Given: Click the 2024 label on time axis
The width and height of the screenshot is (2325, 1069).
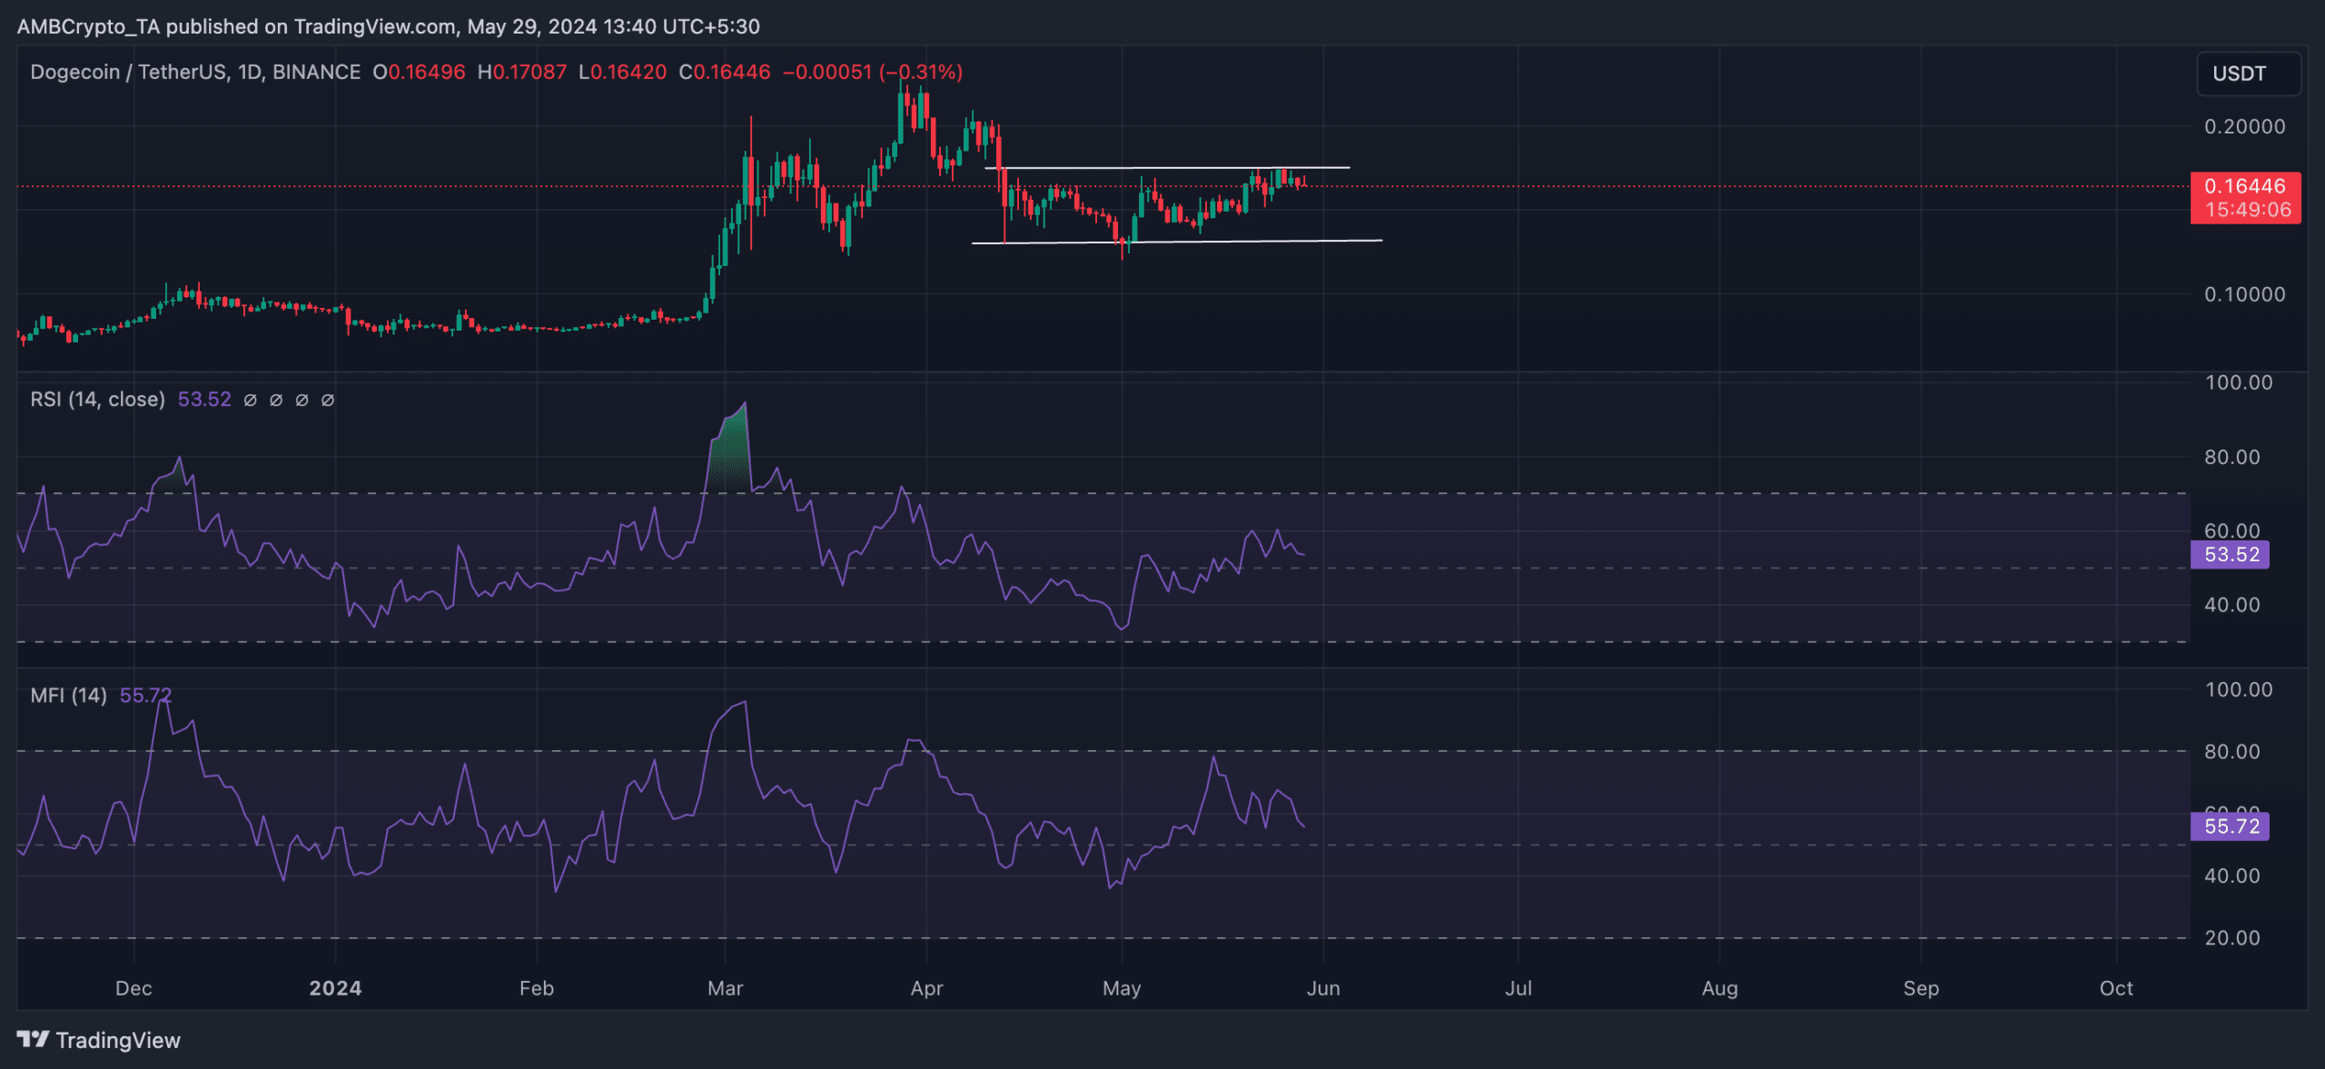Looking at the screenshot, I should 335,988.
